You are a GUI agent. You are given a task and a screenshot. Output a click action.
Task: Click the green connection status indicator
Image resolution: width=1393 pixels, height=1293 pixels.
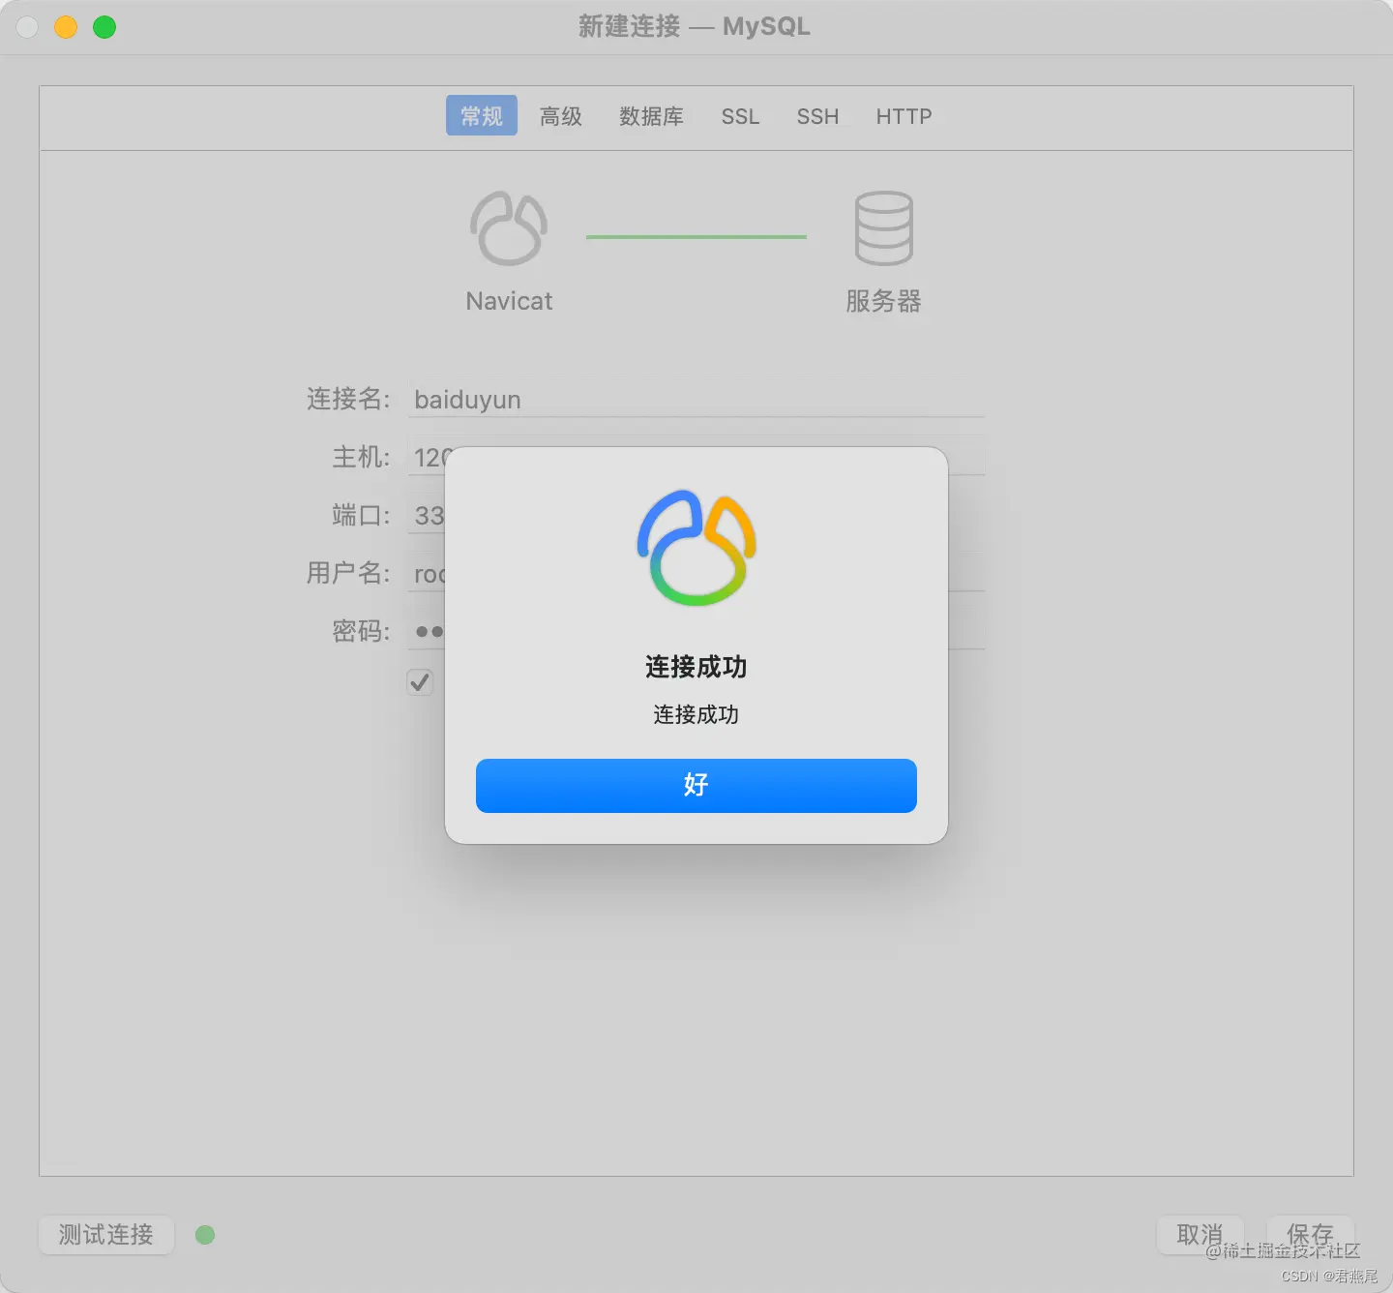(x=205, y=1235)
